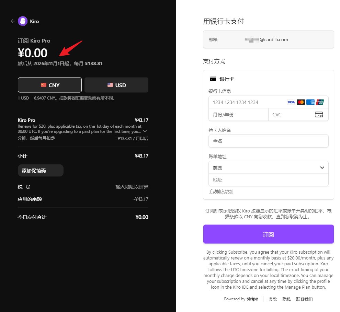The height and width of the screenshot is (312, 340).
Task: Click the purple 订阅 subscribe button
Action: tap(269, 234)
